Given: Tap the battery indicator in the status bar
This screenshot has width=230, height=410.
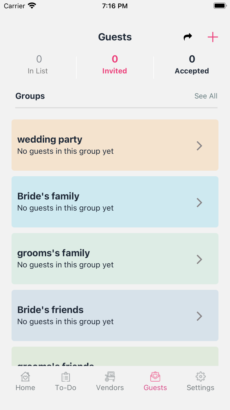Looking at the screenshot, I should pos(219,5).
